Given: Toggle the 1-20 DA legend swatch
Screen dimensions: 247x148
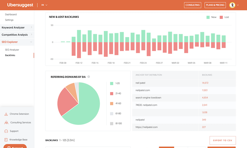Looking at the screenshot, I should [x=112, y=84].
